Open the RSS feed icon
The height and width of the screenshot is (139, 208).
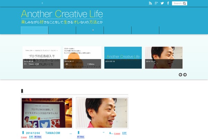[150, 3]
